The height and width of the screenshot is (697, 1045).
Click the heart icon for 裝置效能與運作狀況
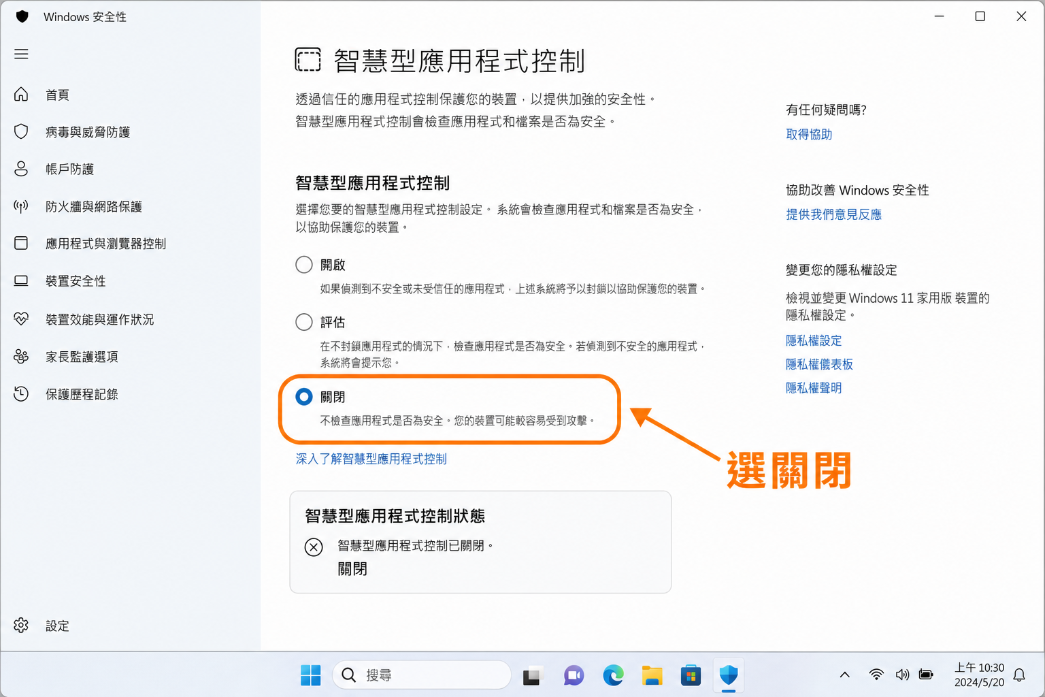tap(21, 319)
